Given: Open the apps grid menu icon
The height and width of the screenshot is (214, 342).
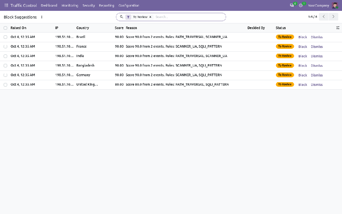Looking at the screenshot, I should coord(6,5).
